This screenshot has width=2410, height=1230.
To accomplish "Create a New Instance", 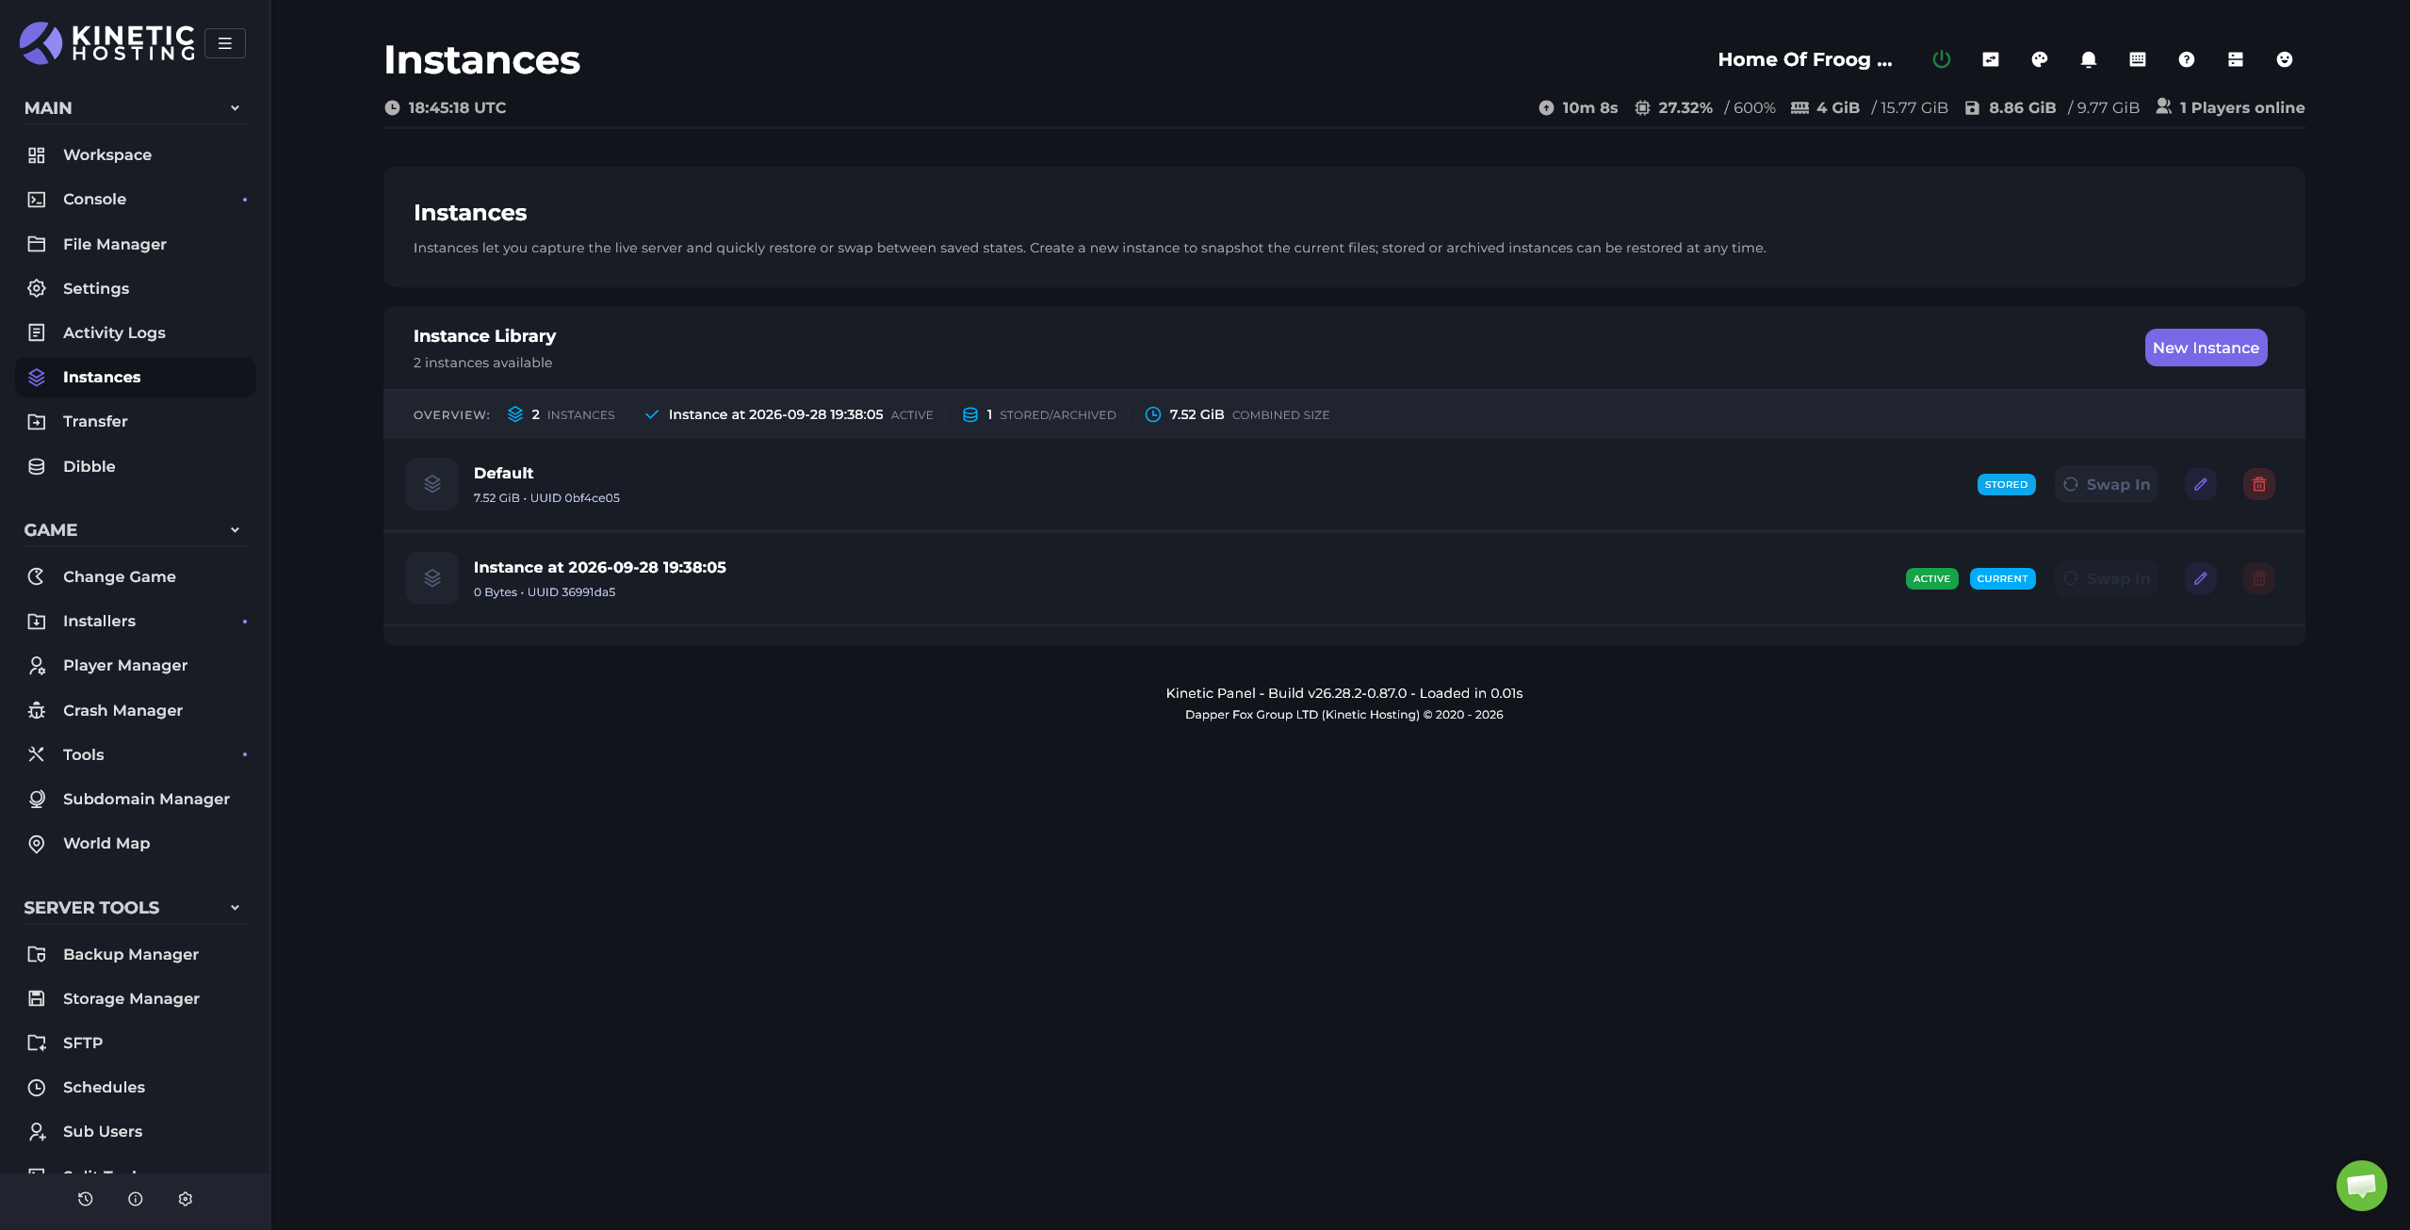I will pos(2206,348).
